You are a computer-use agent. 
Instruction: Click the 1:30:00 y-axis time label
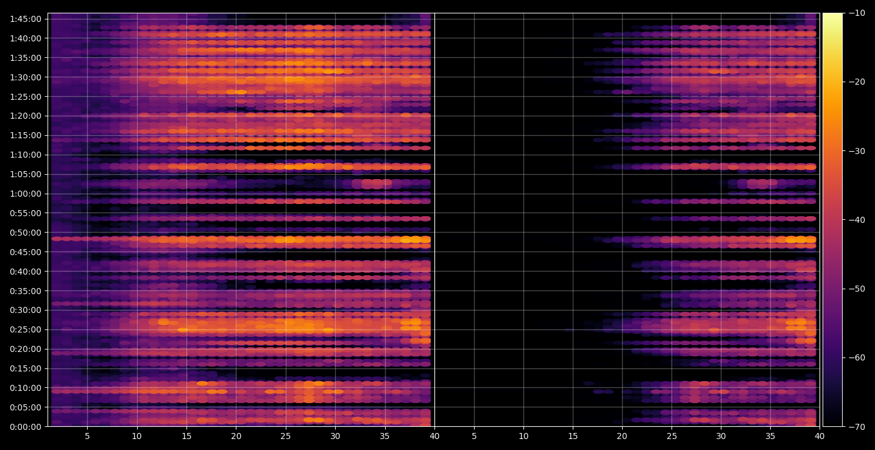point(26,77)
